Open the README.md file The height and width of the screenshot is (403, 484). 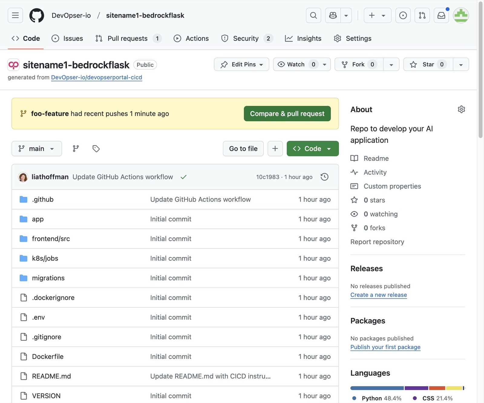click(51, 376)
